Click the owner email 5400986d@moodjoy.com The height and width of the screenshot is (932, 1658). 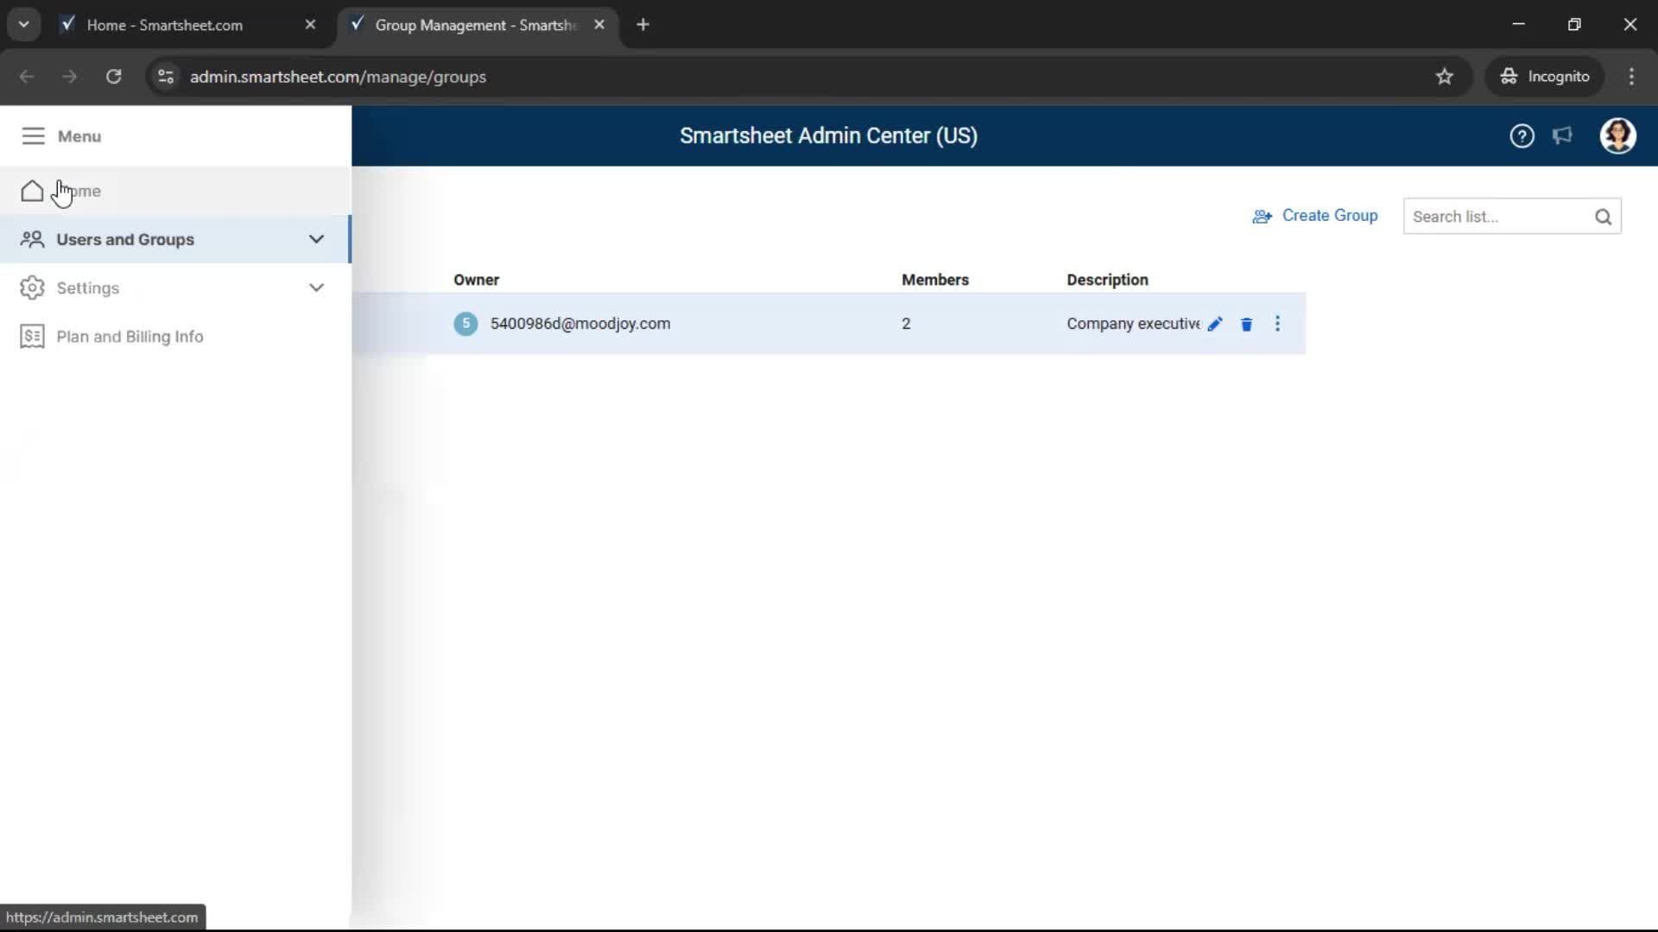(x=580, y=324)
